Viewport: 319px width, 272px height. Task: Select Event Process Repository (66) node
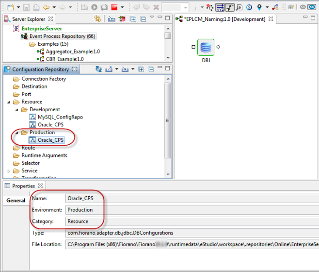pyautogui.click(x=62, y=36)
